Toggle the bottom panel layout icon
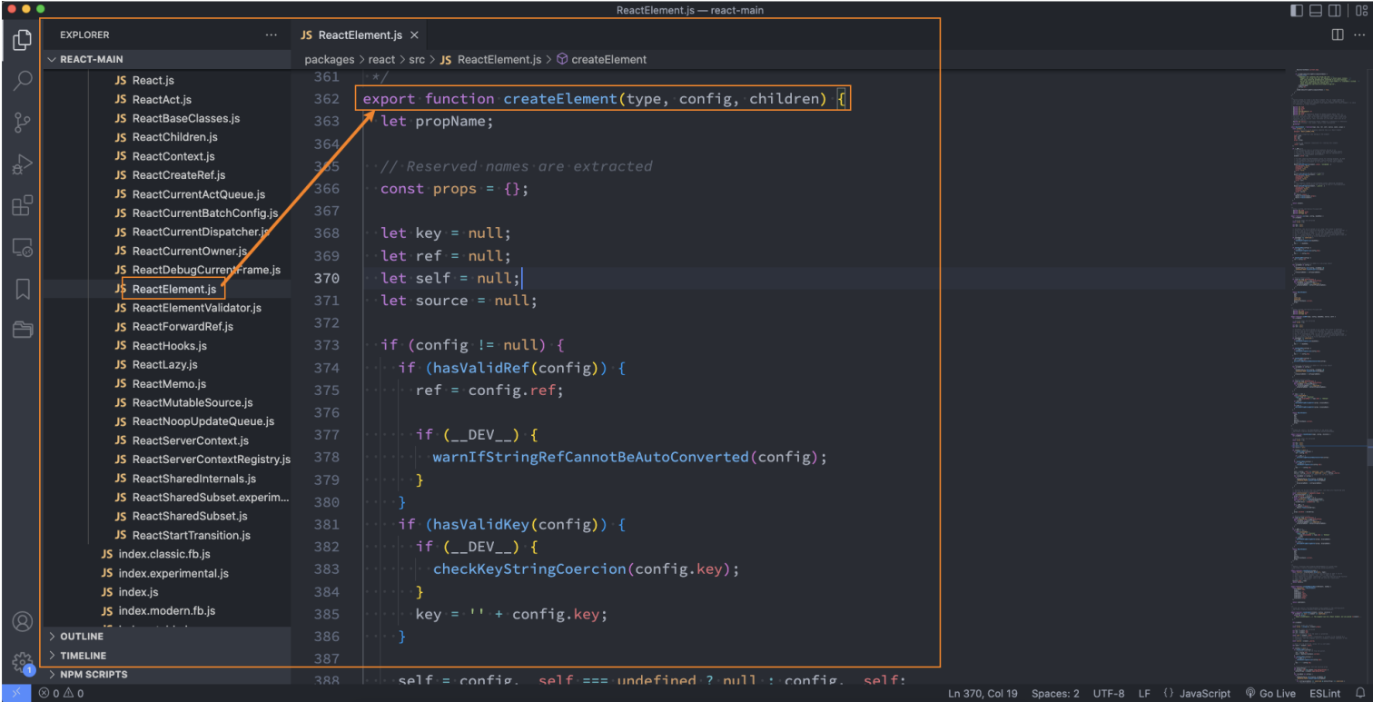 coord(1316,10)
